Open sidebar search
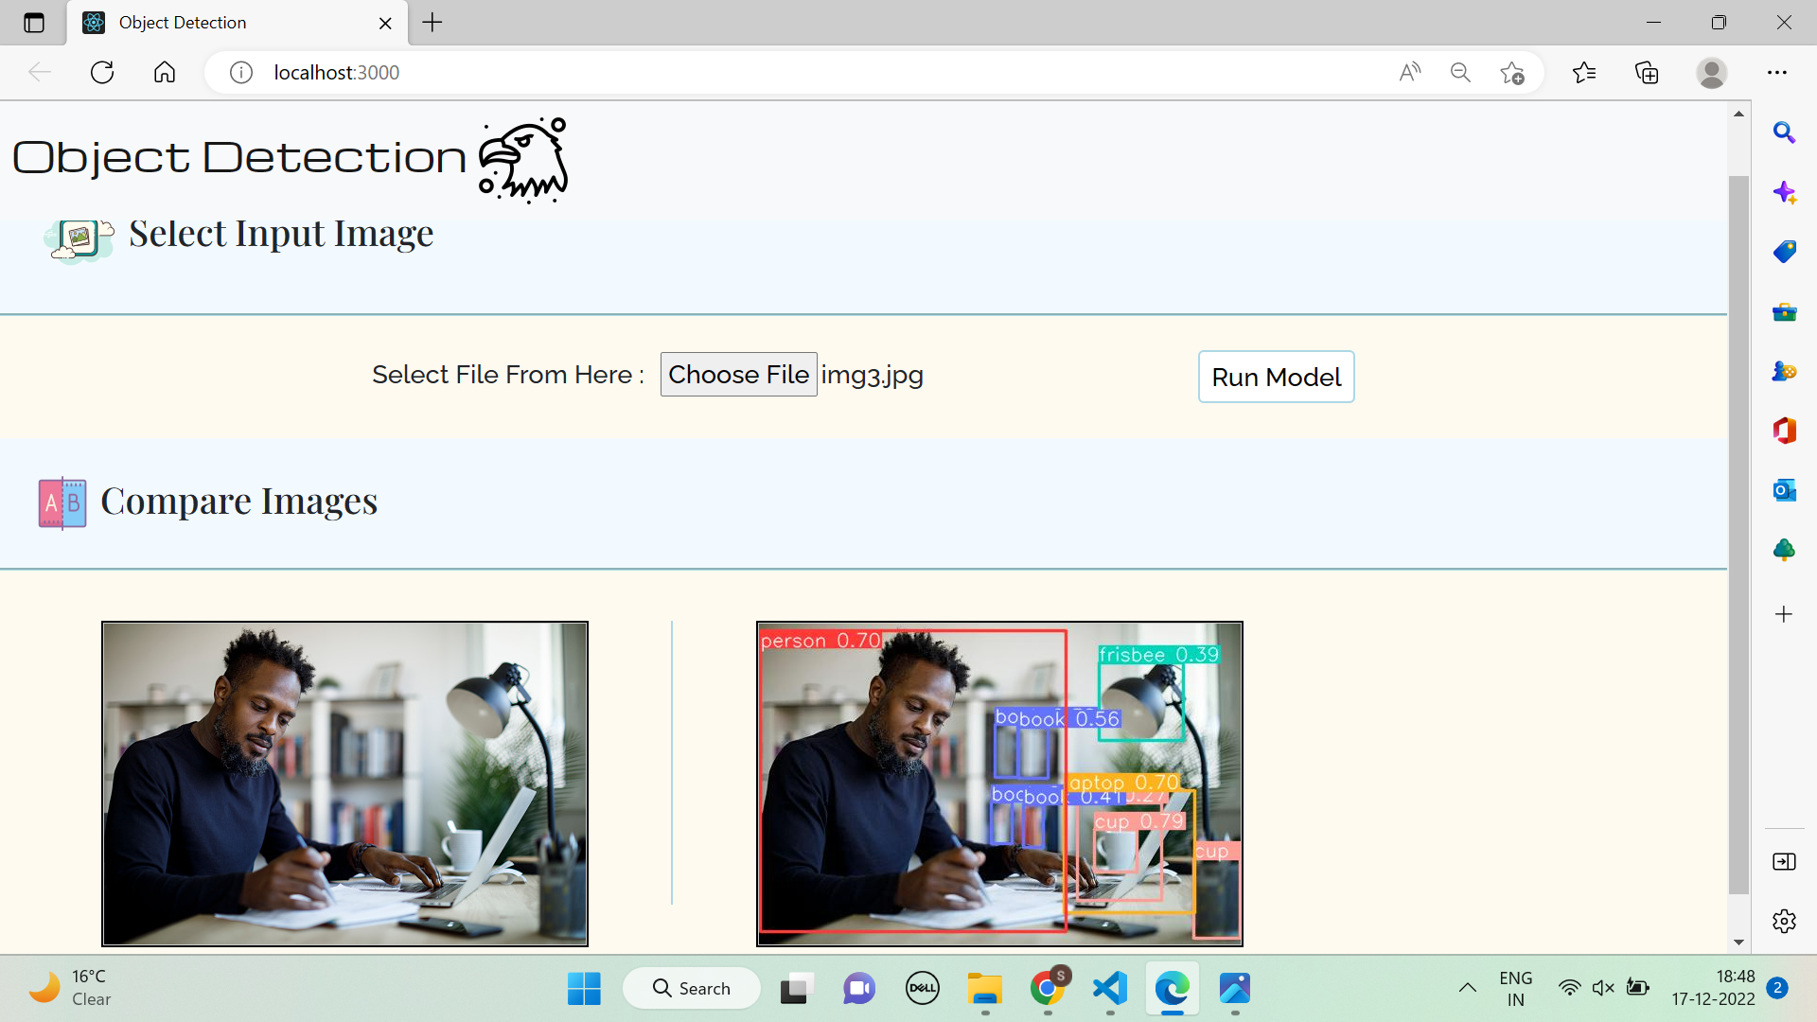Image resolution: width=1817 pixels, height=1022 pixels. pyautogui.click(x=1785, y=132)
